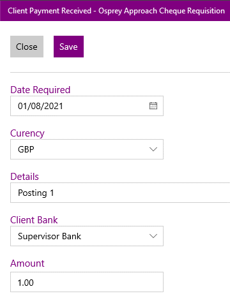
Task: Click the Client Bank label
Action: [x=34, y=220]
